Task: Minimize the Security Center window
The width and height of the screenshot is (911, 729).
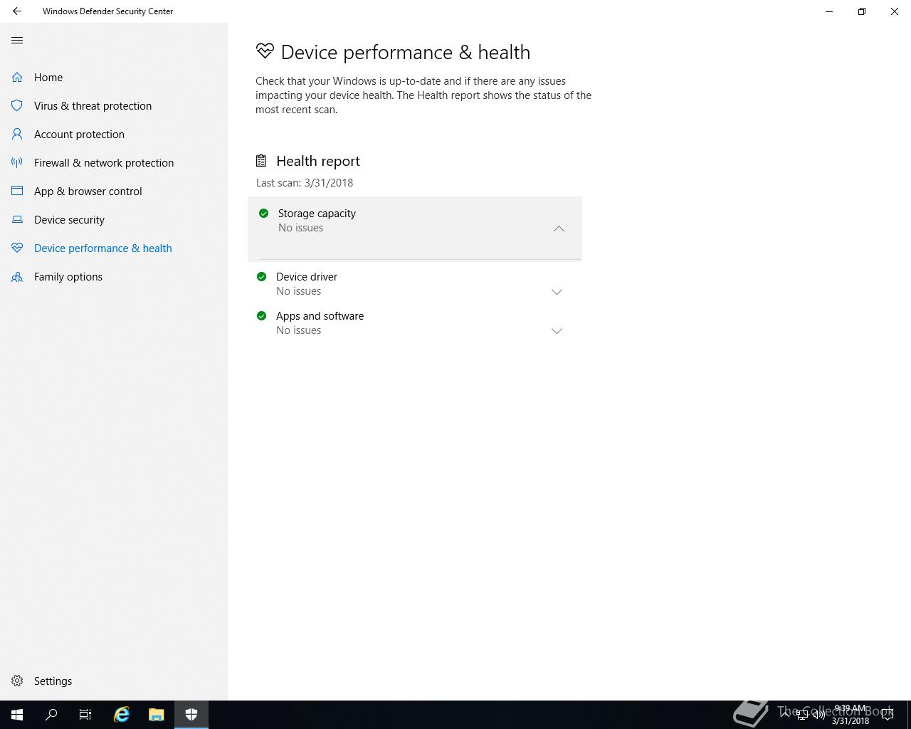Action: coord(829,11)
